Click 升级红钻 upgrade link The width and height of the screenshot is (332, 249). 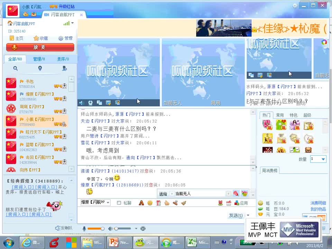coord(66,7)
